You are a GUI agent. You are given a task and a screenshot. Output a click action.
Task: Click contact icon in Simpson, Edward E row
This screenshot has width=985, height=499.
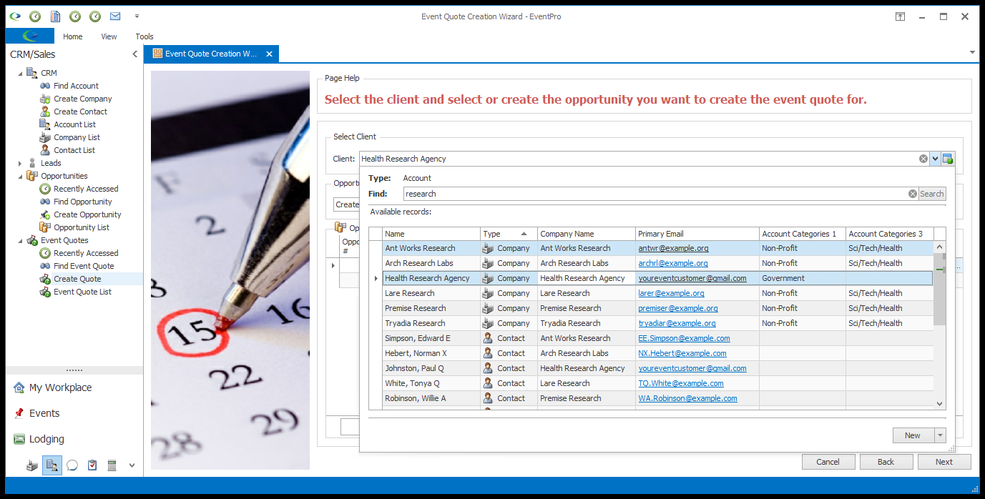point(489,338)
